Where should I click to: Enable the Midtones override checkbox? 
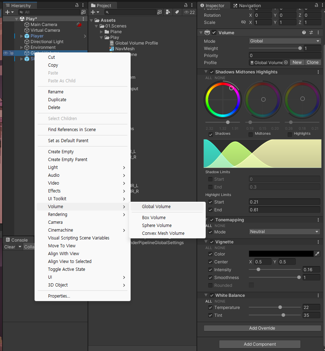(251, 134)
